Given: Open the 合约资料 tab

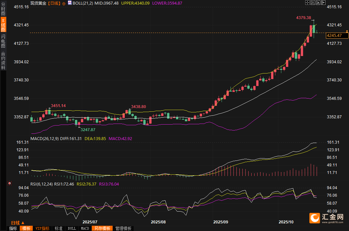Looking at the screenshot, I should (3, 61).
